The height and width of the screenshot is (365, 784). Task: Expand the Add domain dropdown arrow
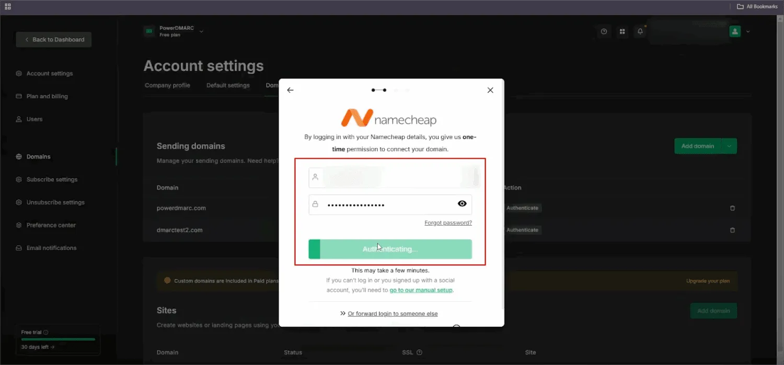[x=730, y=146]
